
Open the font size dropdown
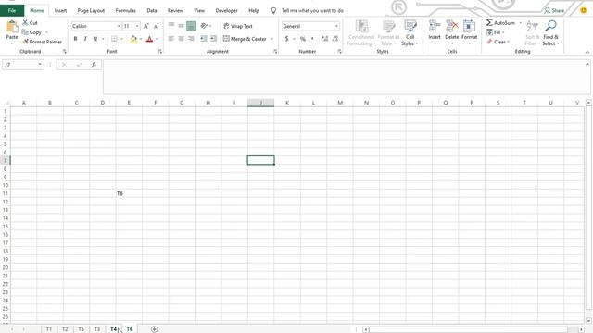(x=137, y=26)
